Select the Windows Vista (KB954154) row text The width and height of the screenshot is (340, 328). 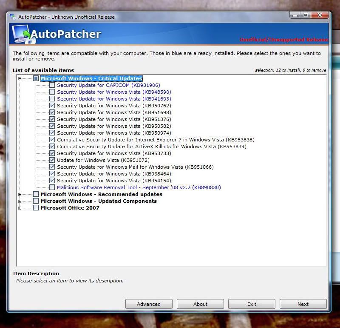coord(114,181)
